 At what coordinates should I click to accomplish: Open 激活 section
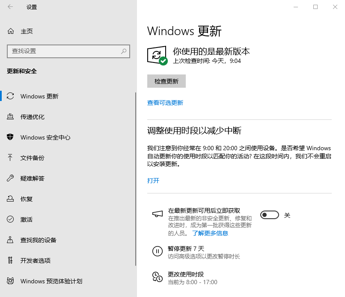tap(27, 220)
